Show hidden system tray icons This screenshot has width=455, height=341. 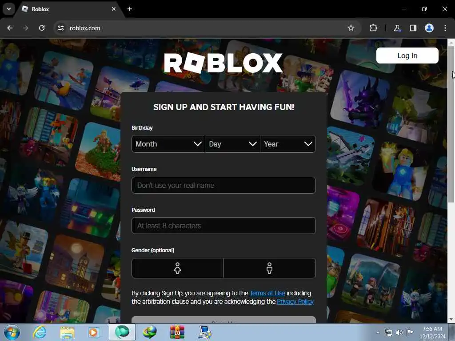[378, 333]
